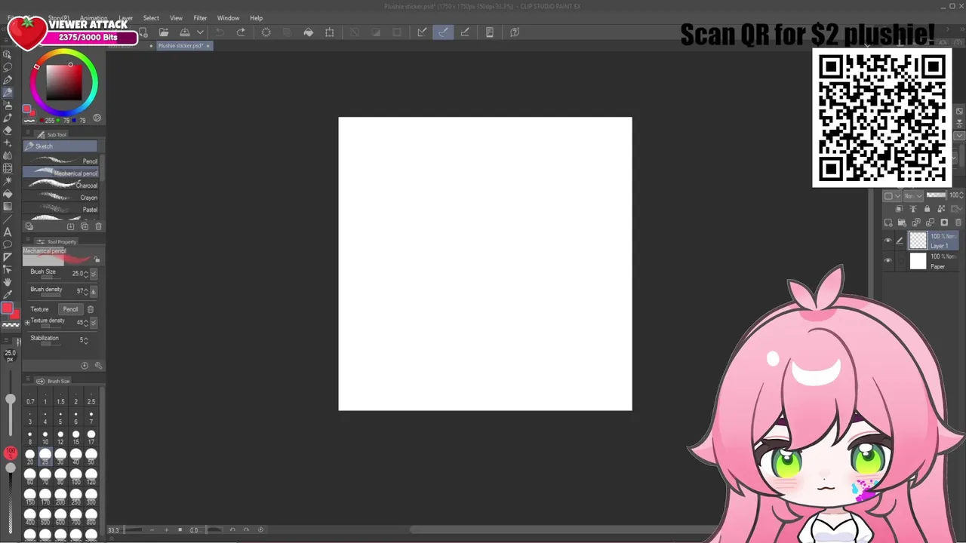Select the Sketch sub tool group tab
This screenshot has width=966, height=543.
[60, 146]
